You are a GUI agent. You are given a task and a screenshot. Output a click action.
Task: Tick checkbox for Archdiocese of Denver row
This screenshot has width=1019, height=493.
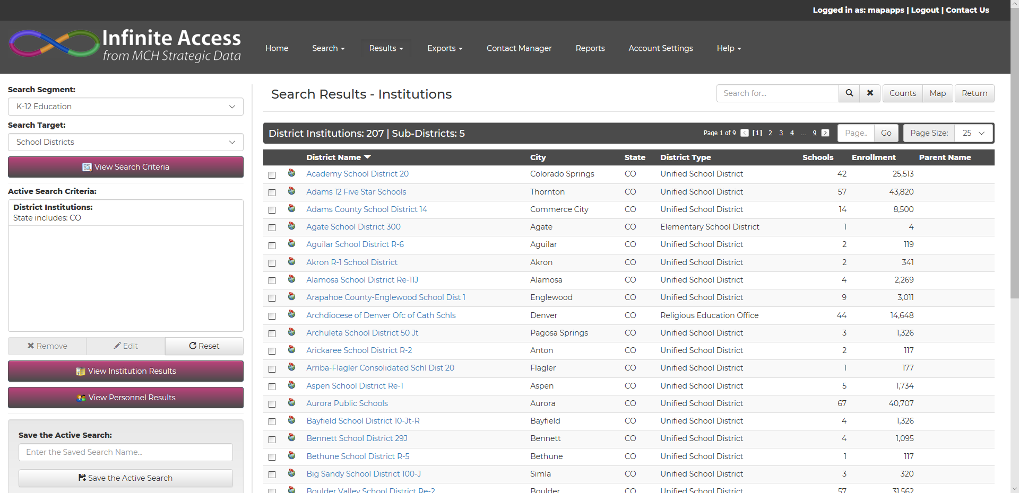pyautogui.click(x=272, y=316)
